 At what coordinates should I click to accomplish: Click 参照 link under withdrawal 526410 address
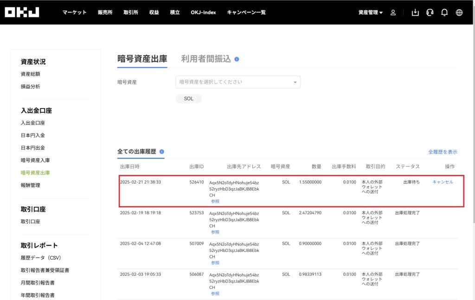click(x=215, y=201)
